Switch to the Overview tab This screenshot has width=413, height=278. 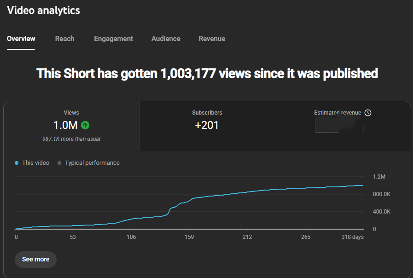21,39
